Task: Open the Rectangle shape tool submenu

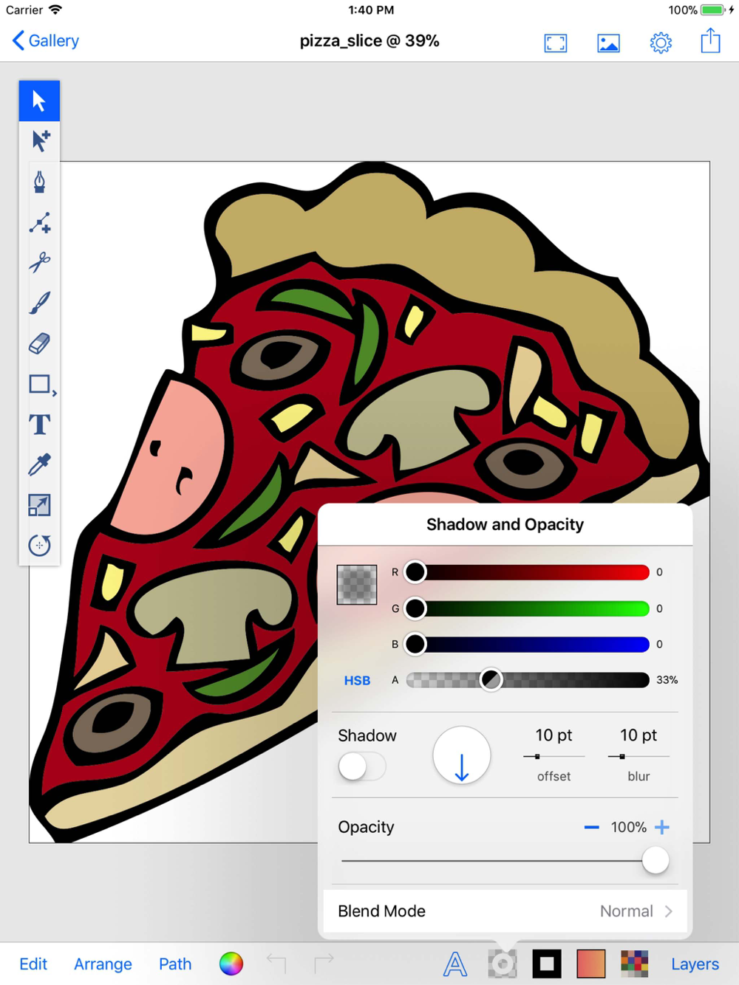Action: click(x=41, y=385)
